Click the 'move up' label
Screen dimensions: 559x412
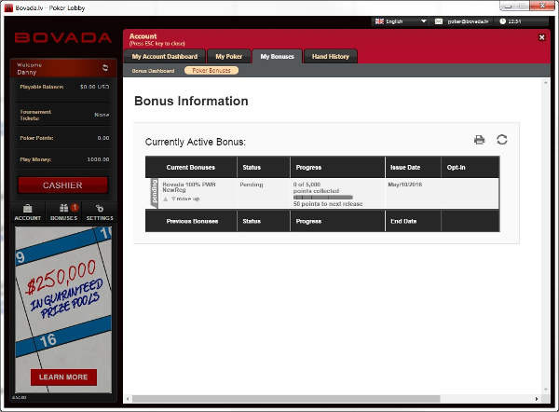(x=188, y=199)
